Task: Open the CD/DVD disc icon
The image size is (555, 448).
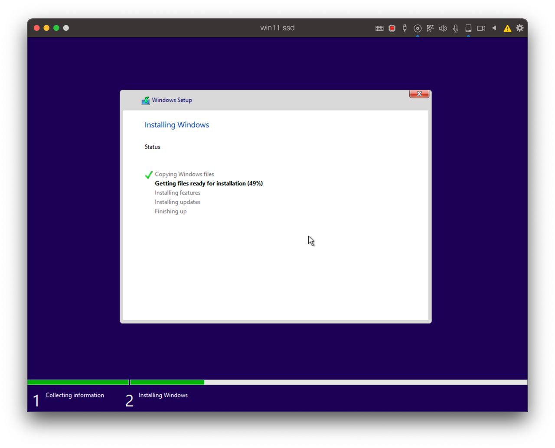Action: (x=418, y=28)
